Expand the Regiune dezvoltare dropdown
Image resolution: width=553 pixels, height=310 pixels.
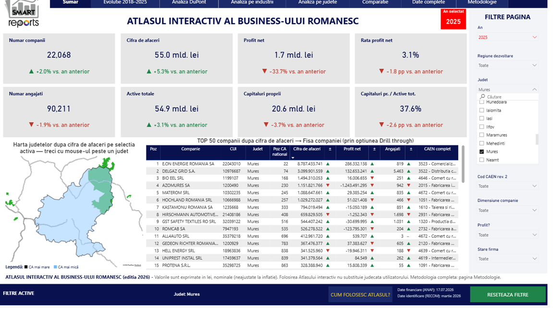507,65
